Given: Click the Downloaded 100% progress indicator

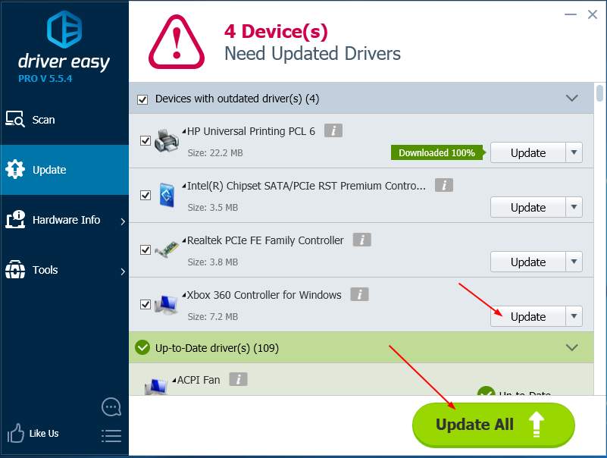Looking at the screenshot, I should [x=437, y=152].
